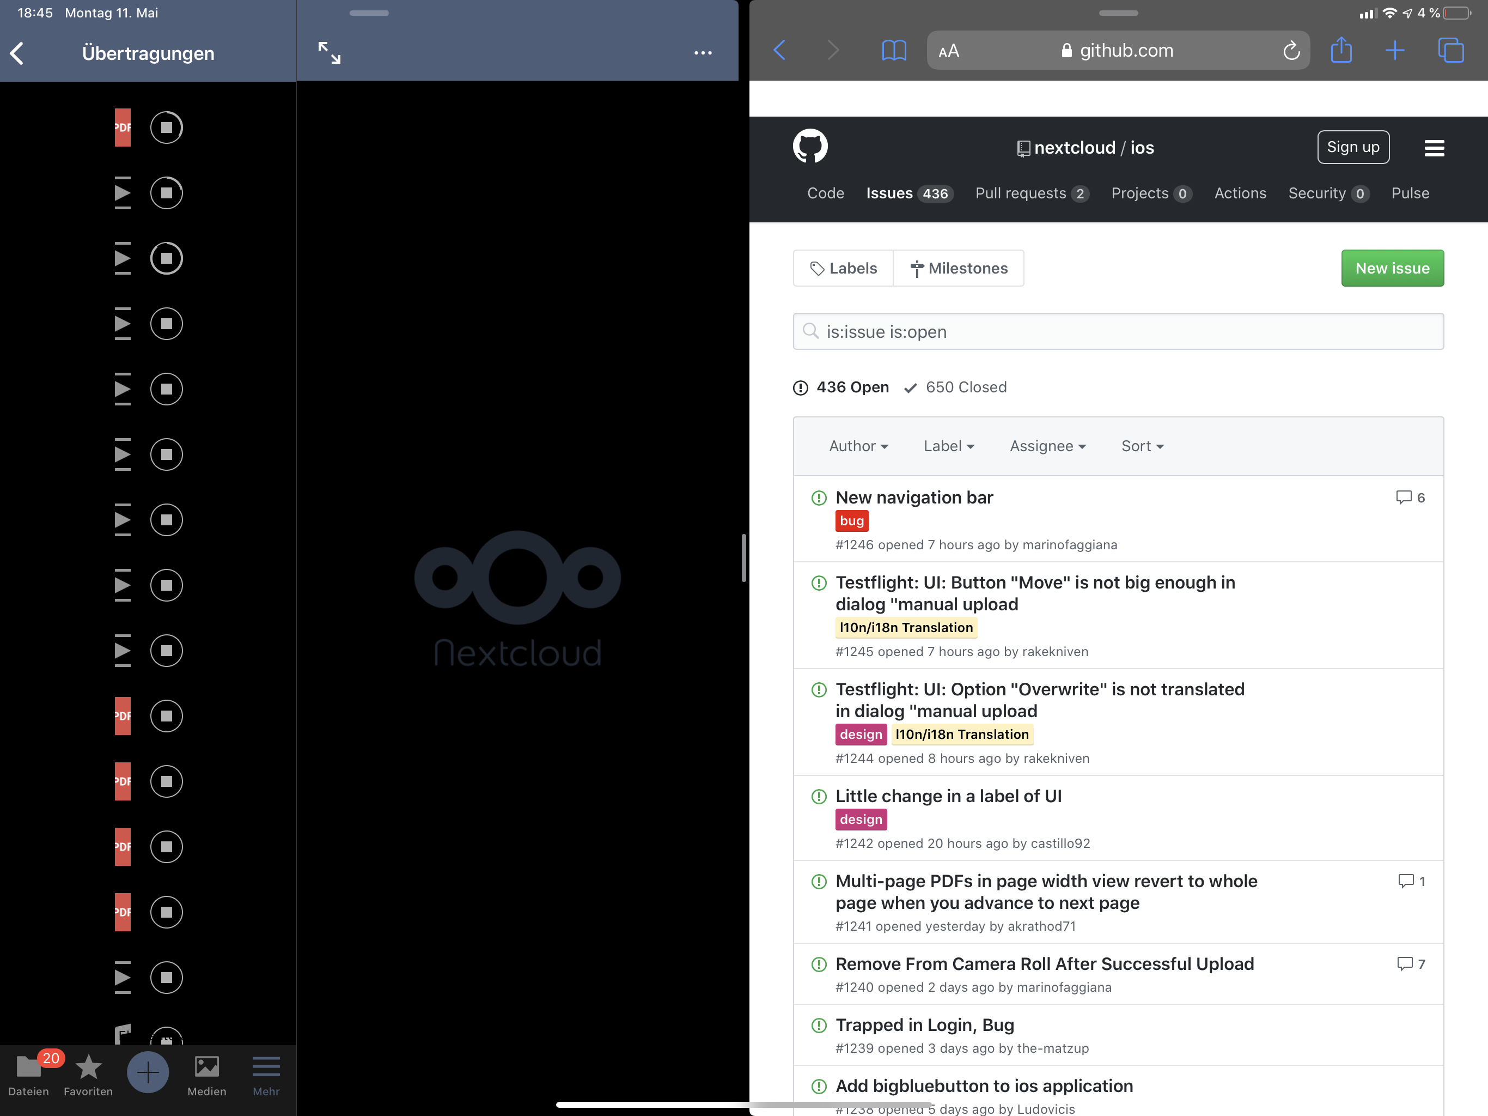This screenshot has height=1116, width=1488.
Task: Go back one page in Safari
Action: [x=779, y=50]
